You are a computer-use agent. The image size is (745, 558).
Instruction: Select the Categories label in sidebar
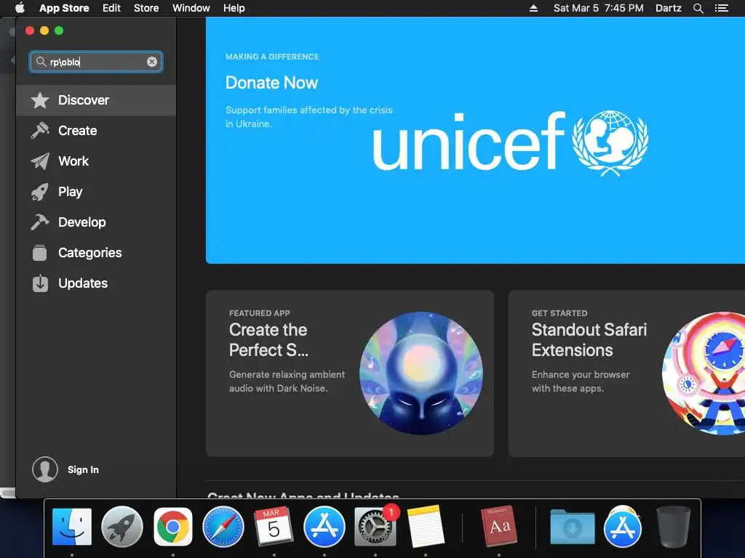(90, 252)
